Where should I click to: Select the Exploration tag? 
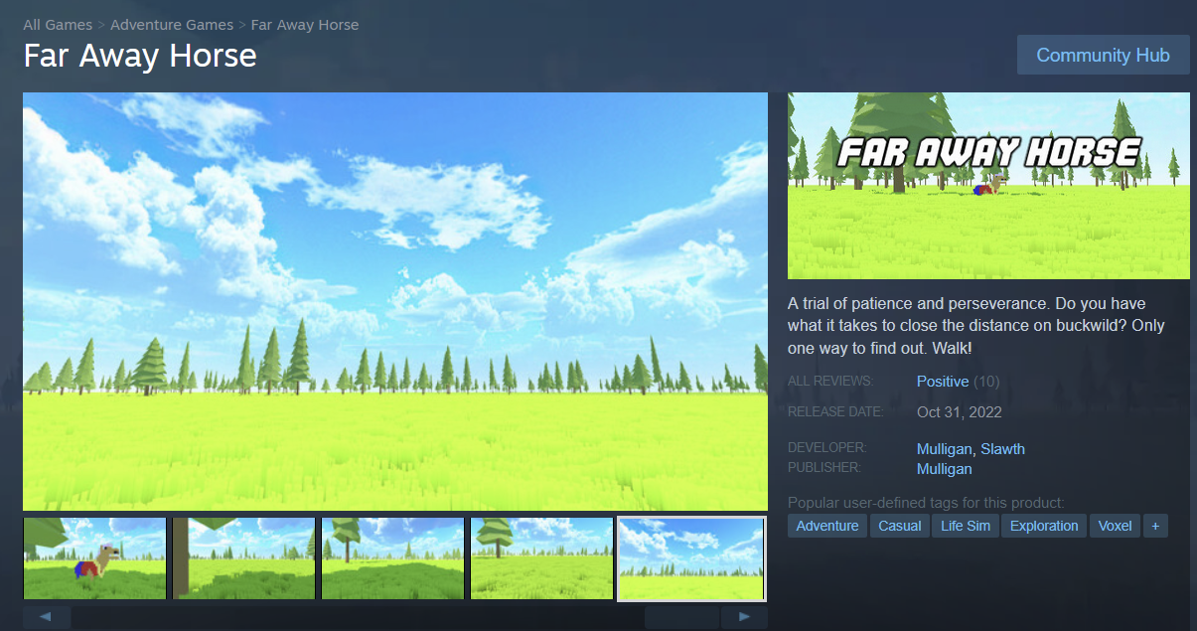point(1044,526)
